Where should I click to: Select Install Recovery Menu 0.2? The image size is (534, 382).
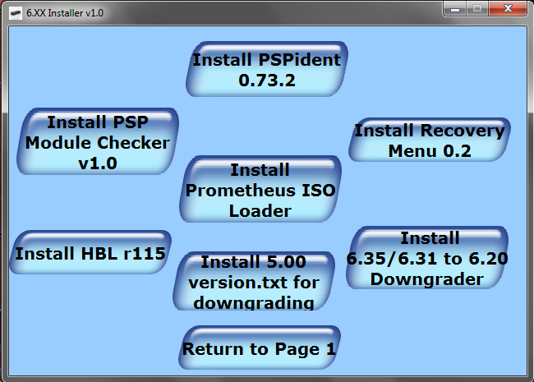[430, 140]
